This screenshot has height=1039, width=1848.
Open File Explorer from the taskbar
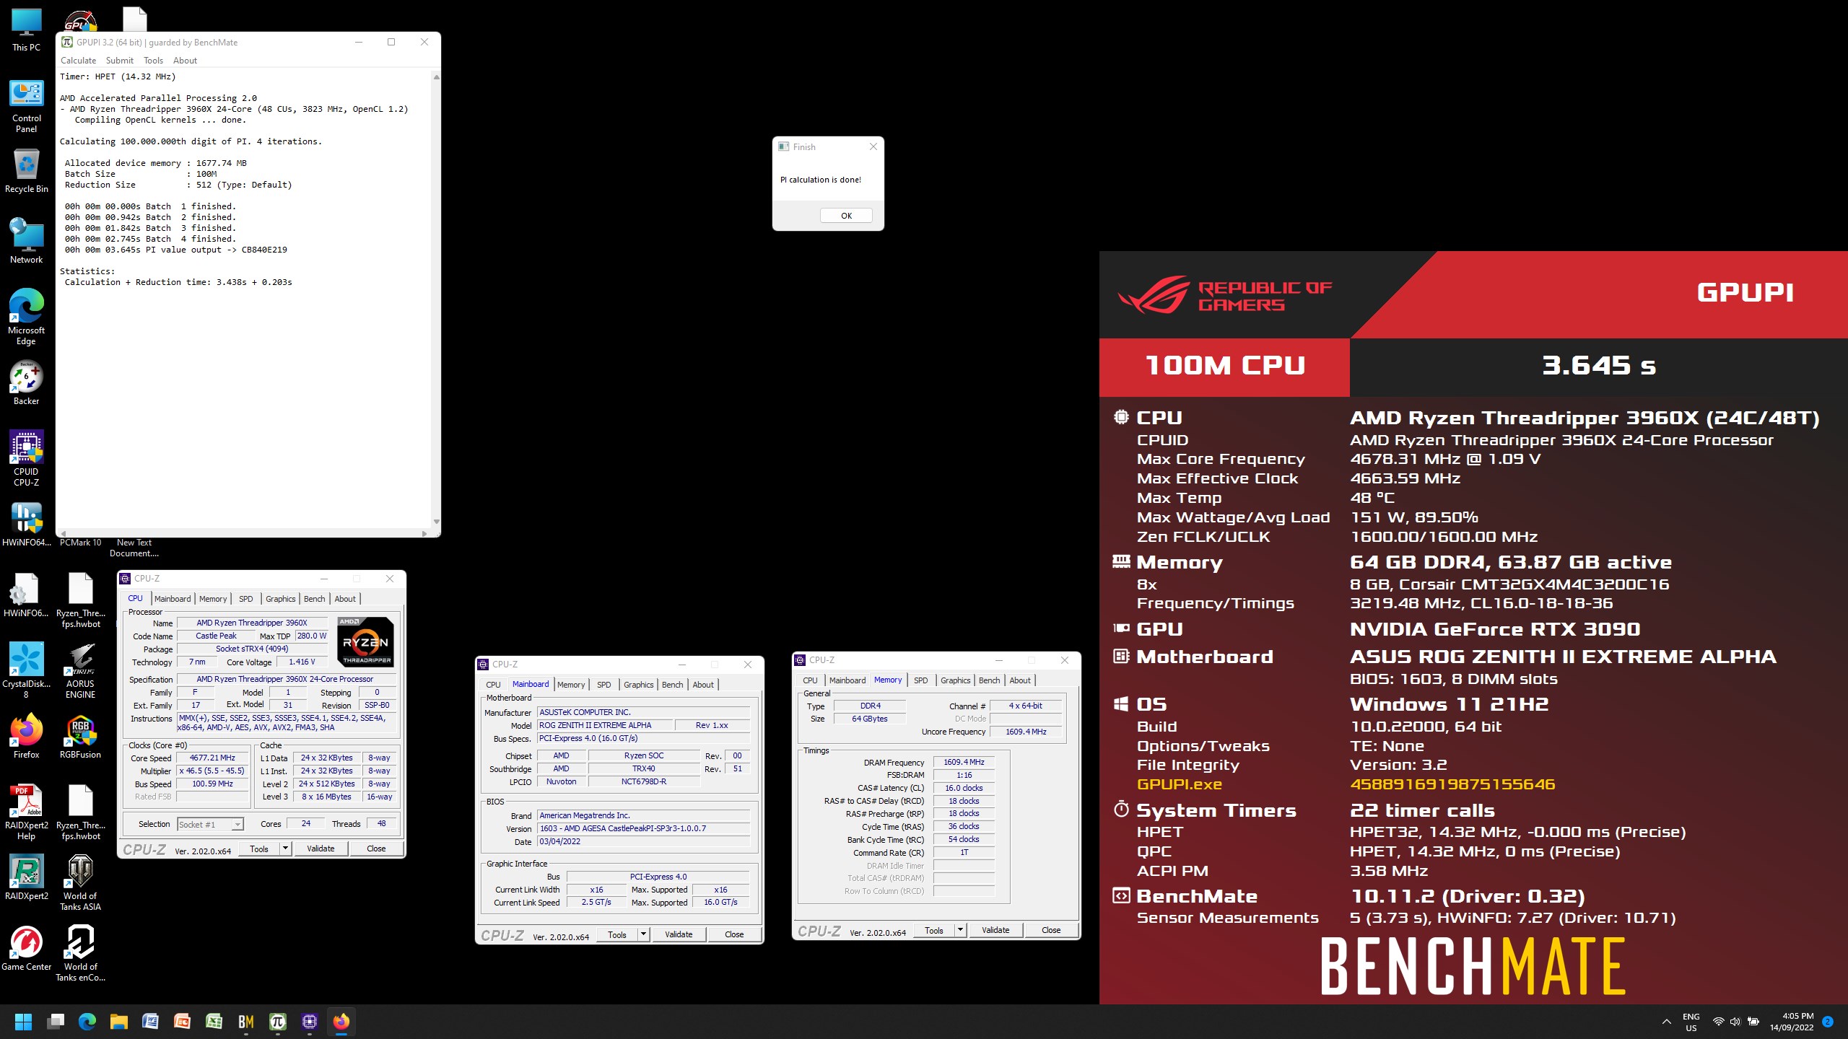119,1022
